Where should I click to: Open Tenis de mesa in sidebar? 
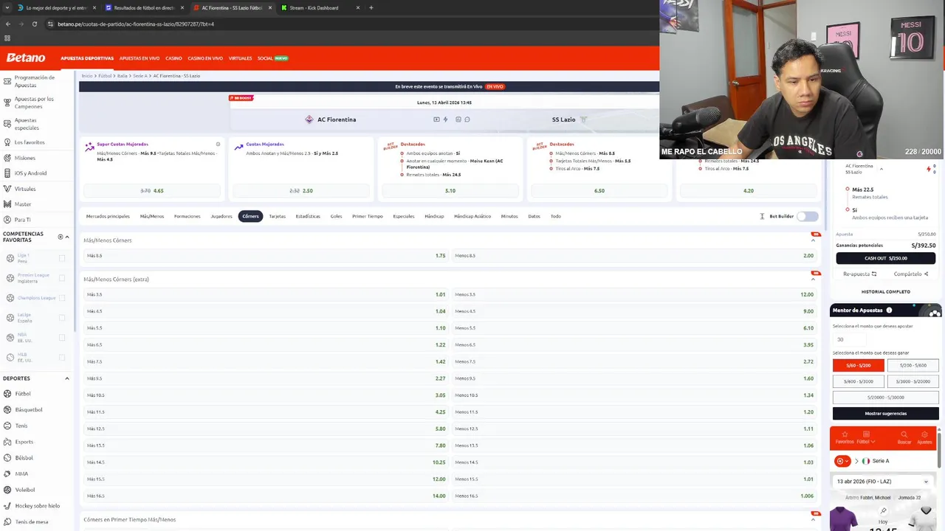click(31, 522)
